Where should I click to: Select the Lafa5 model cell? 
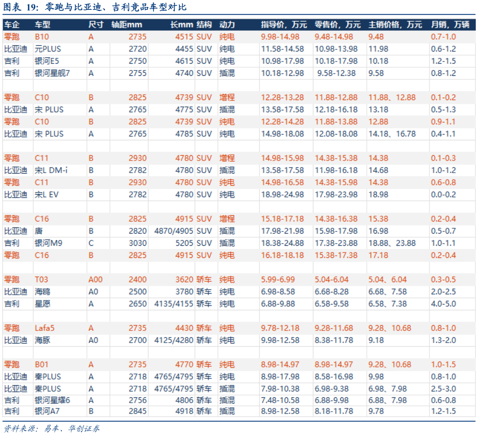tap(44, 328)
